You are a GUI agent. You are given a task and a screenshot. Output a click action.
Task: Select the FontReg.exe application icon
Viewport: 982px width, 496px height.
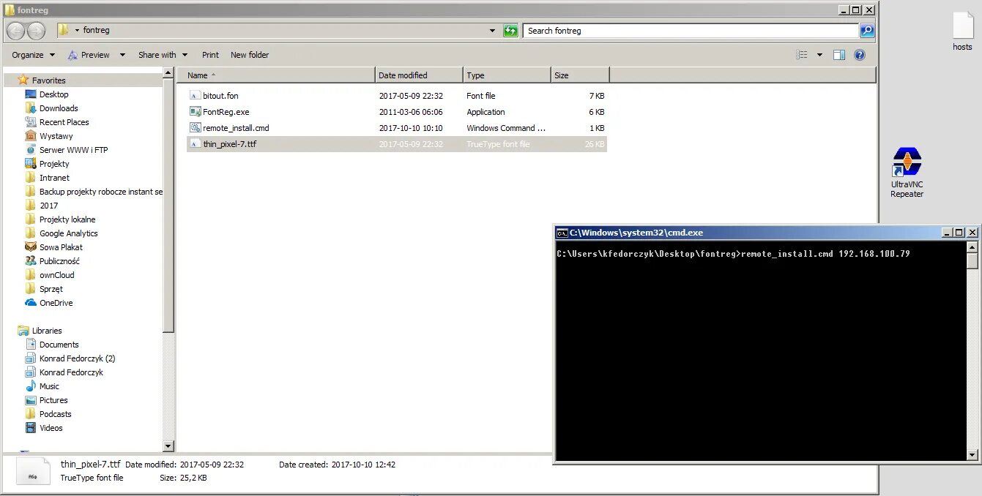(195, 112)
